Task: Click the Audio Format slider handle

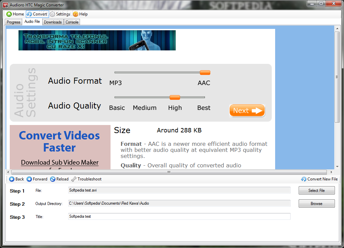Action: coord(205,73)
